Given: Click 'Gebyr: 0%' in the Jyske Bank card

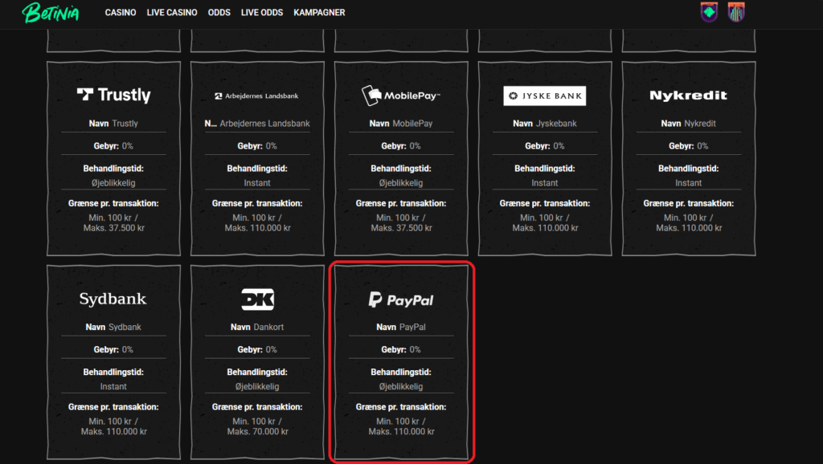Looking at the screenshot, I should click(x=545, y=146).
